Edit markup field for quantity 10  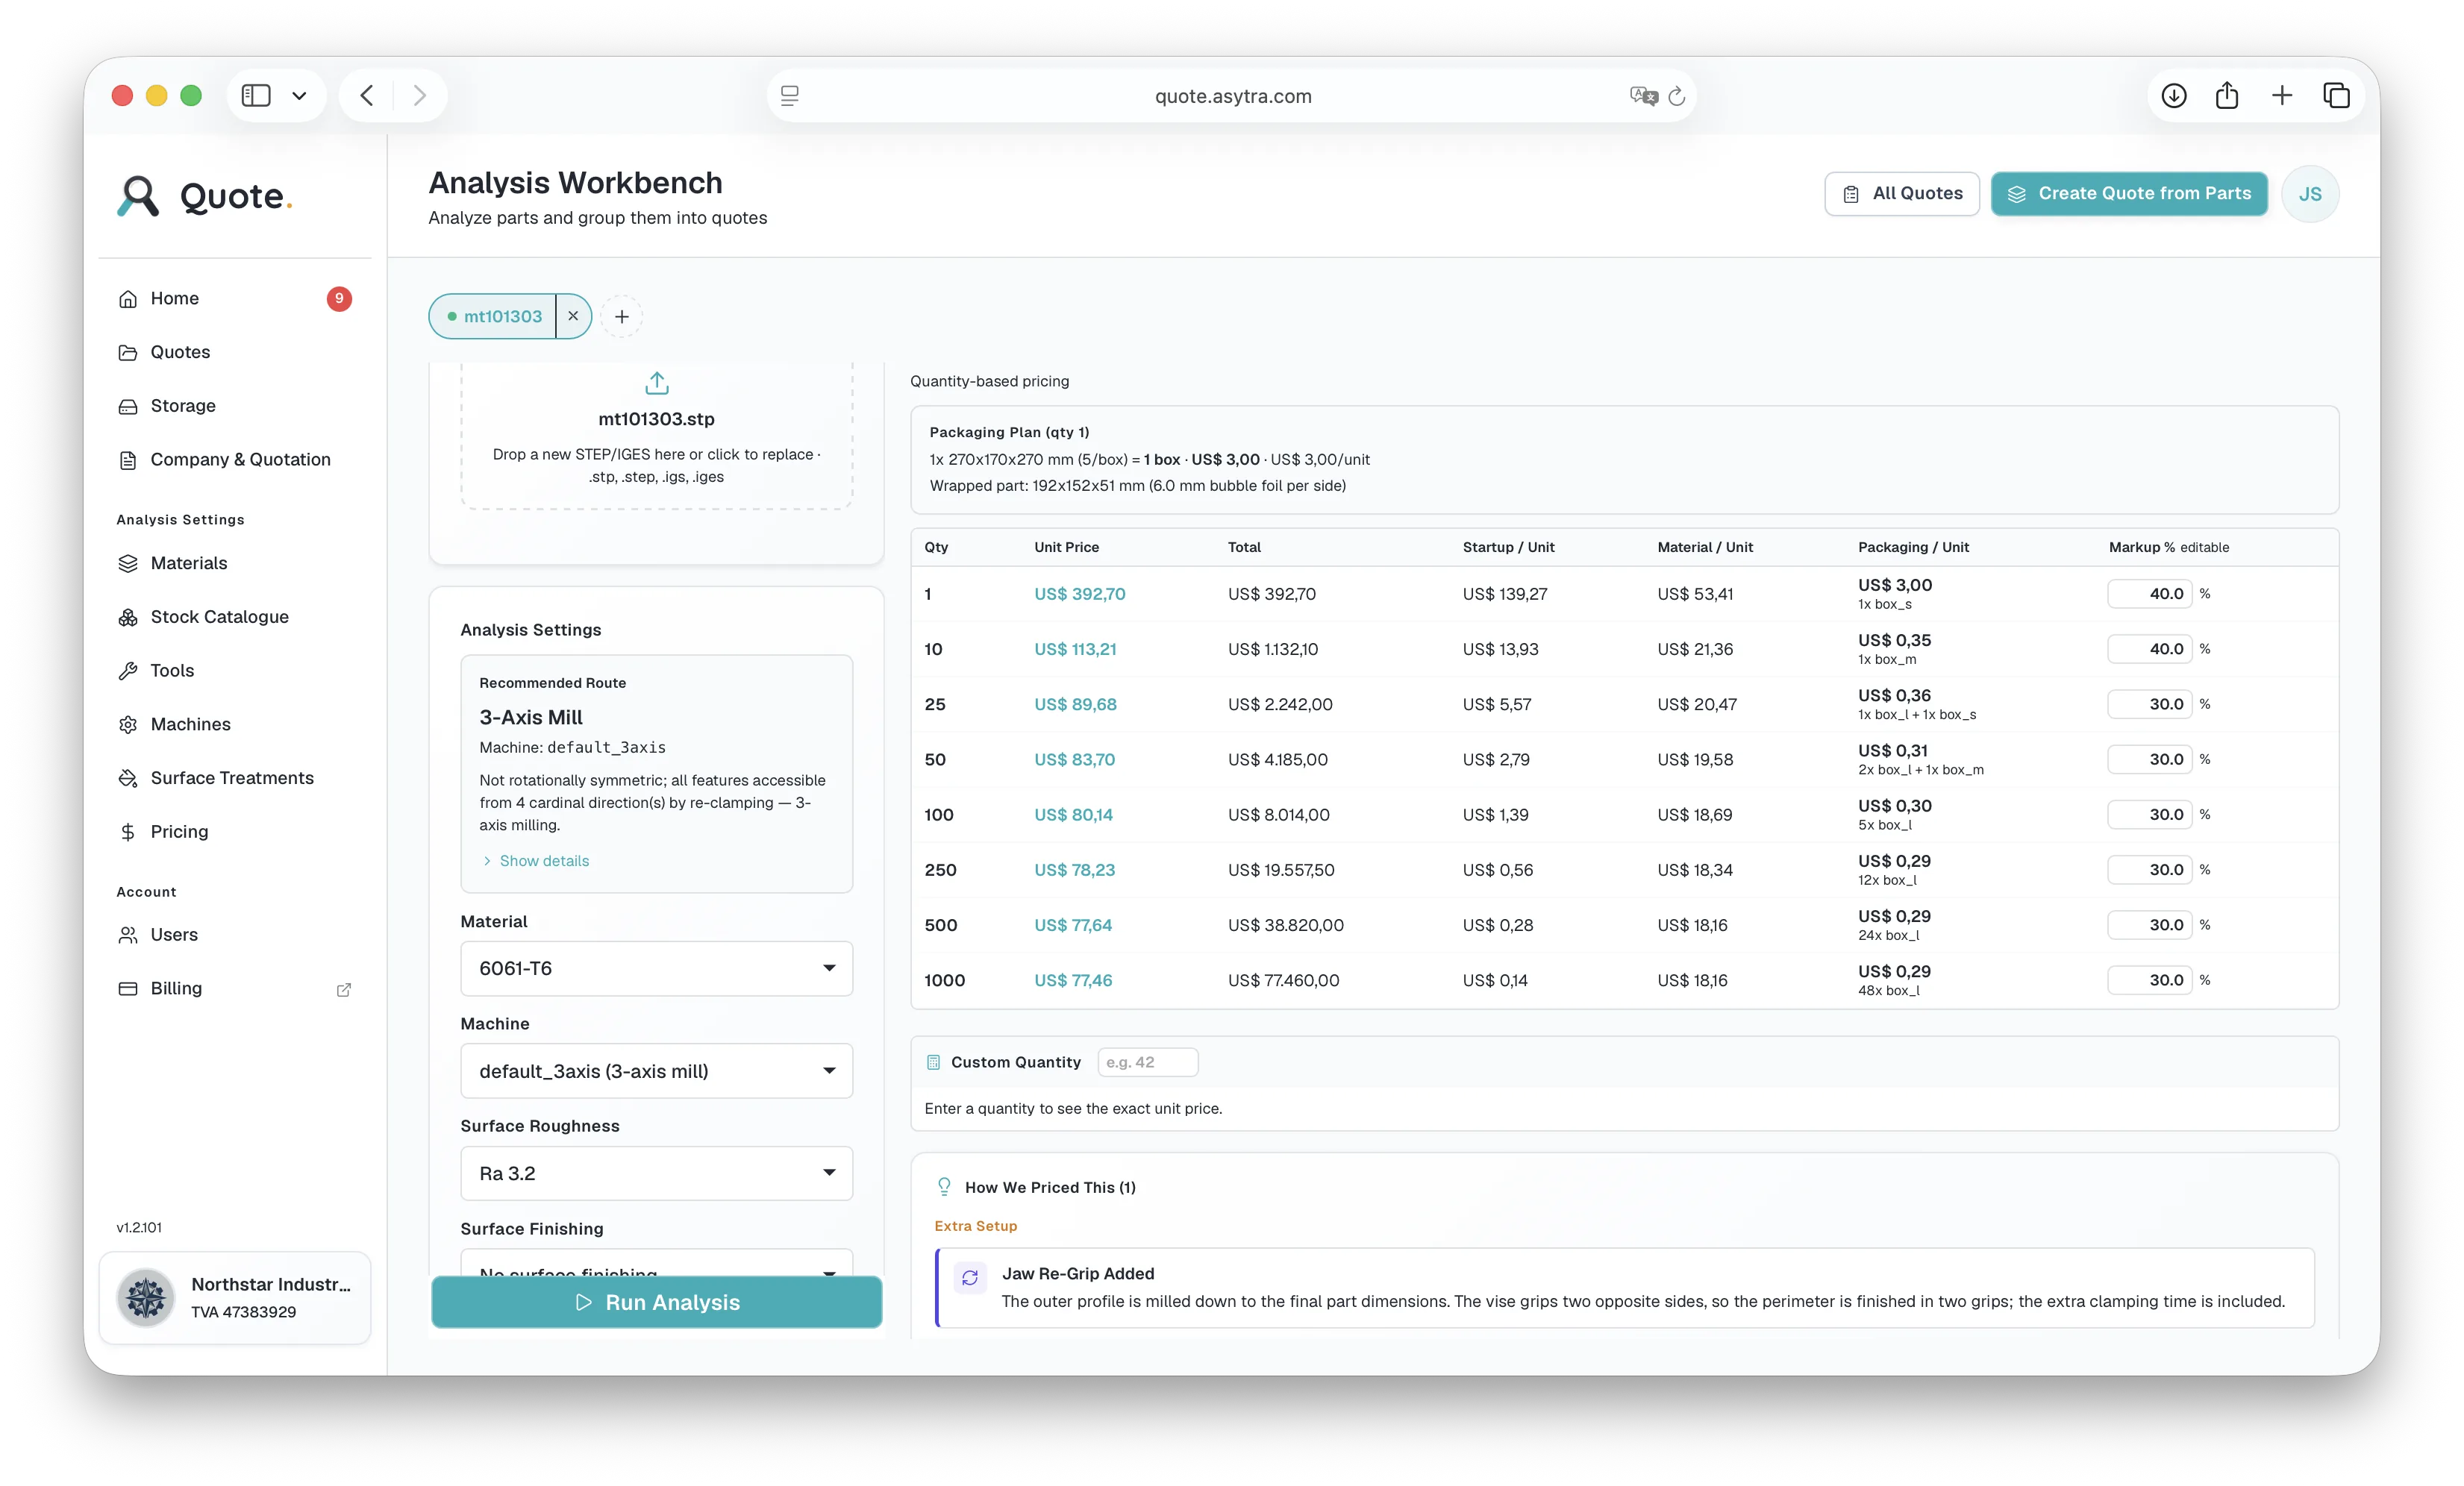pyautogui.click(x=2149, y=649)
